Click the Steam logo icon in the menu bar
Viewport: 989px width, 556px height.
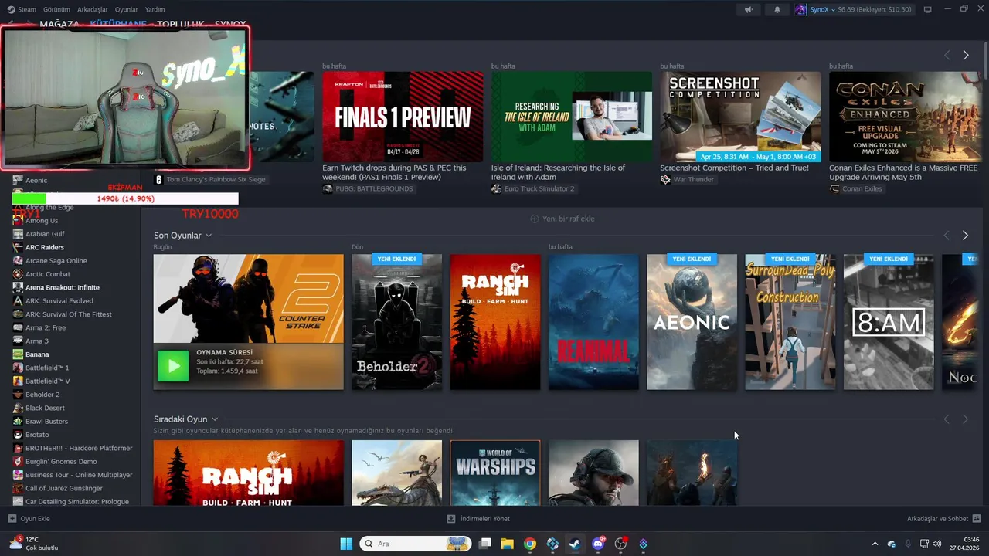click(x=11, y=9)
